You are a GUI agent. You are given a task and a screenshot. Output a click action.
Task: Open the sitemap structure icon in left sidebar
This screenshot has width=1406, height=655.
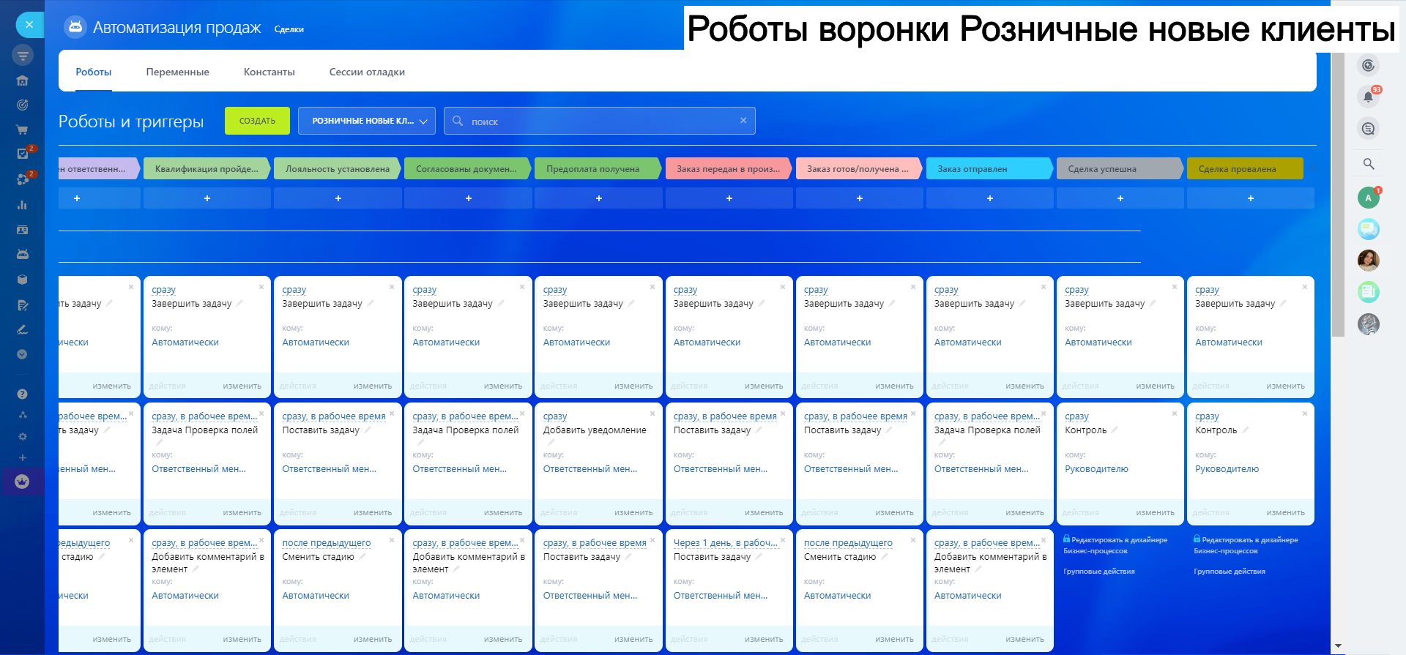(x=23, y=415)
